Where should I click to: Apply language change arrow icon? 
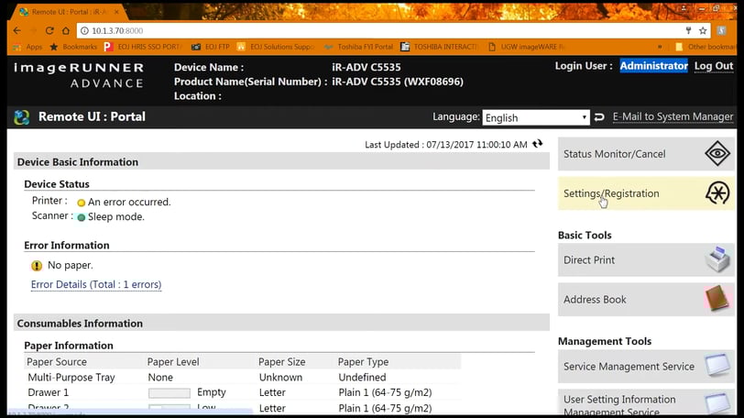pyautogui.click(x=599, y=116)
